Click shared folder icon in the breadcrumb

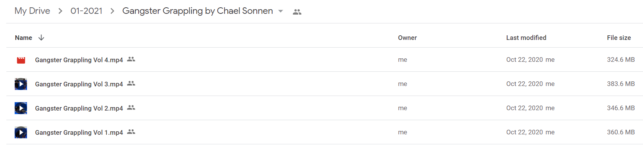pyautogui.click(x=297, y=12)
